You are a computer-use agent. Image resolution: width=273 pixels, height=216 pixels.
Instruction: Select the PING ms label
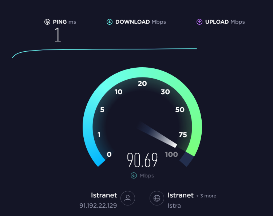(64, 22)
